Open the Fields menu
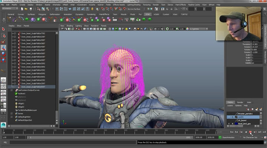 (108, 5)
